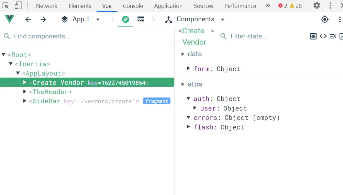The height and width of the screenshot is (195, 343).
Task: Click the Vue logo icon
Action: click(10, 19)
